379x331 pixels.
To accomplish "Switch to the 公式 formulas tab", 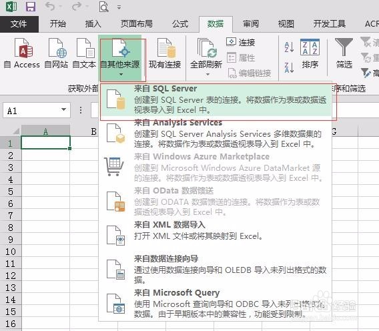I will click(180, 24).
